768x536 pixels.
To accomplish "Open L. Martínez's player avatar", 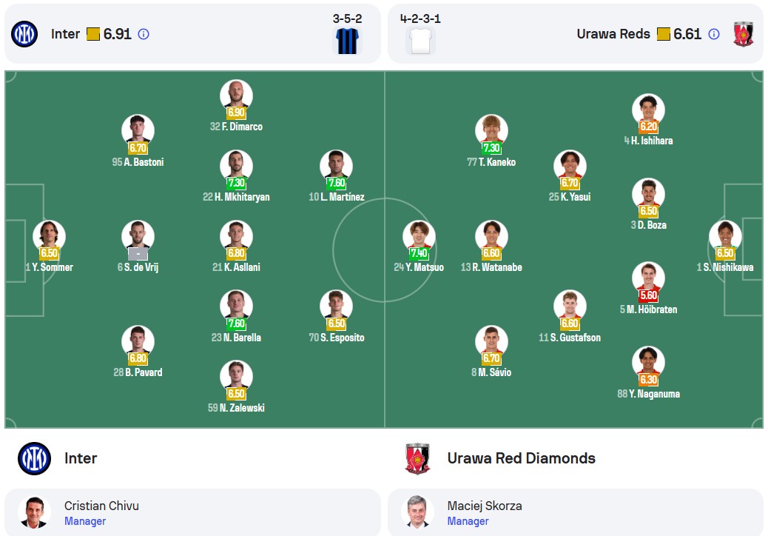I will pos(337,166).
